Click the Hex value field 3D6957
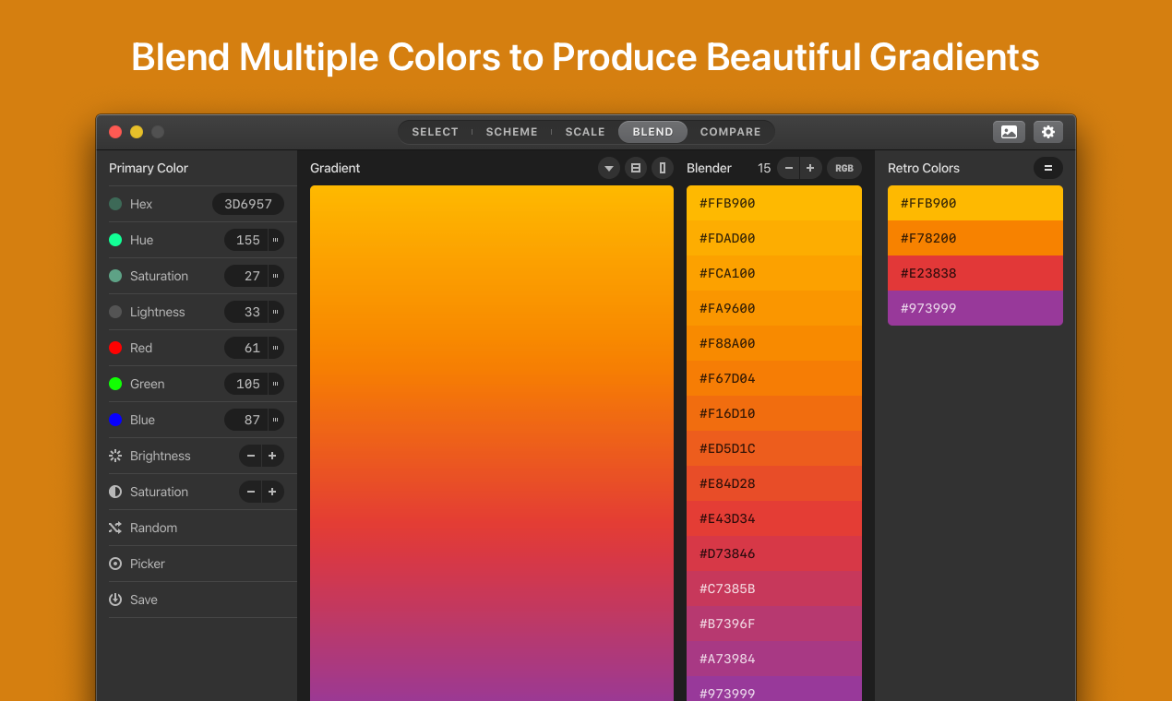 pos(248,204)
